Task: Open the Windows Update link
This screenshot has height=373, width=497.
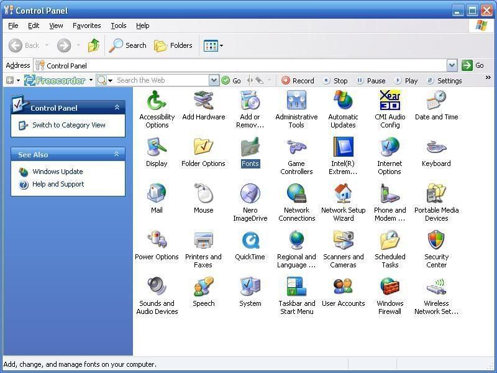Action: point(57,172)
